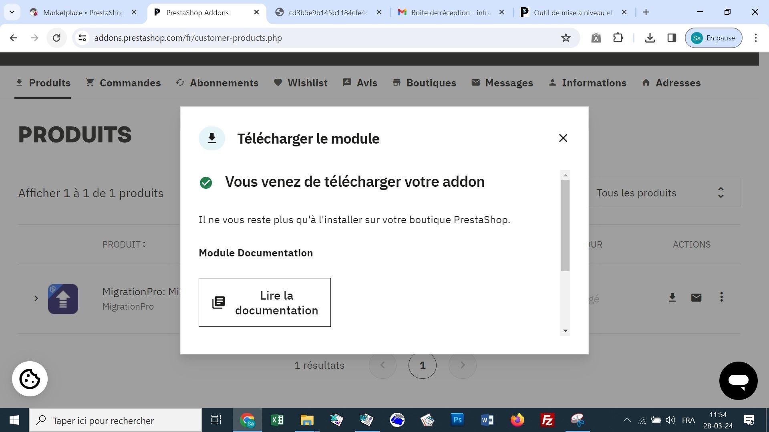Close the Télécharger le module dialog
The image size is (769, 432).
(563, 138)
